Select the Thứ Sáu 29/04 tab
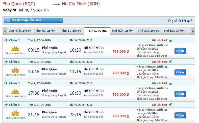This screenshot has width=199, height=123. point(148,31)
